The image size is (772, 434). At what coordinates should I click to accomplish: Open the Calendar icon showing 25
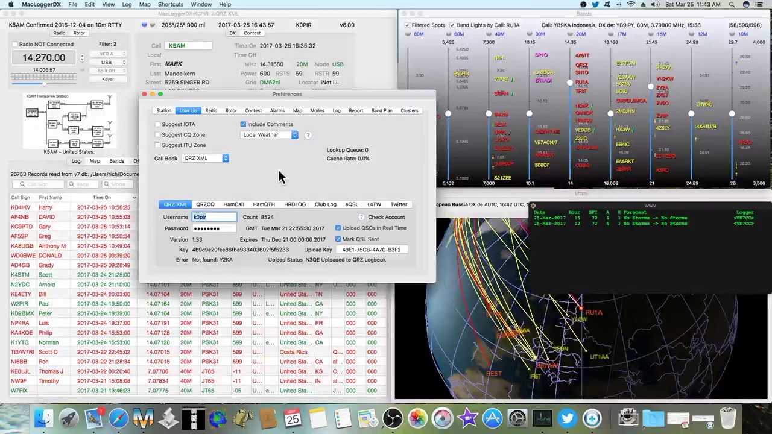293,418
